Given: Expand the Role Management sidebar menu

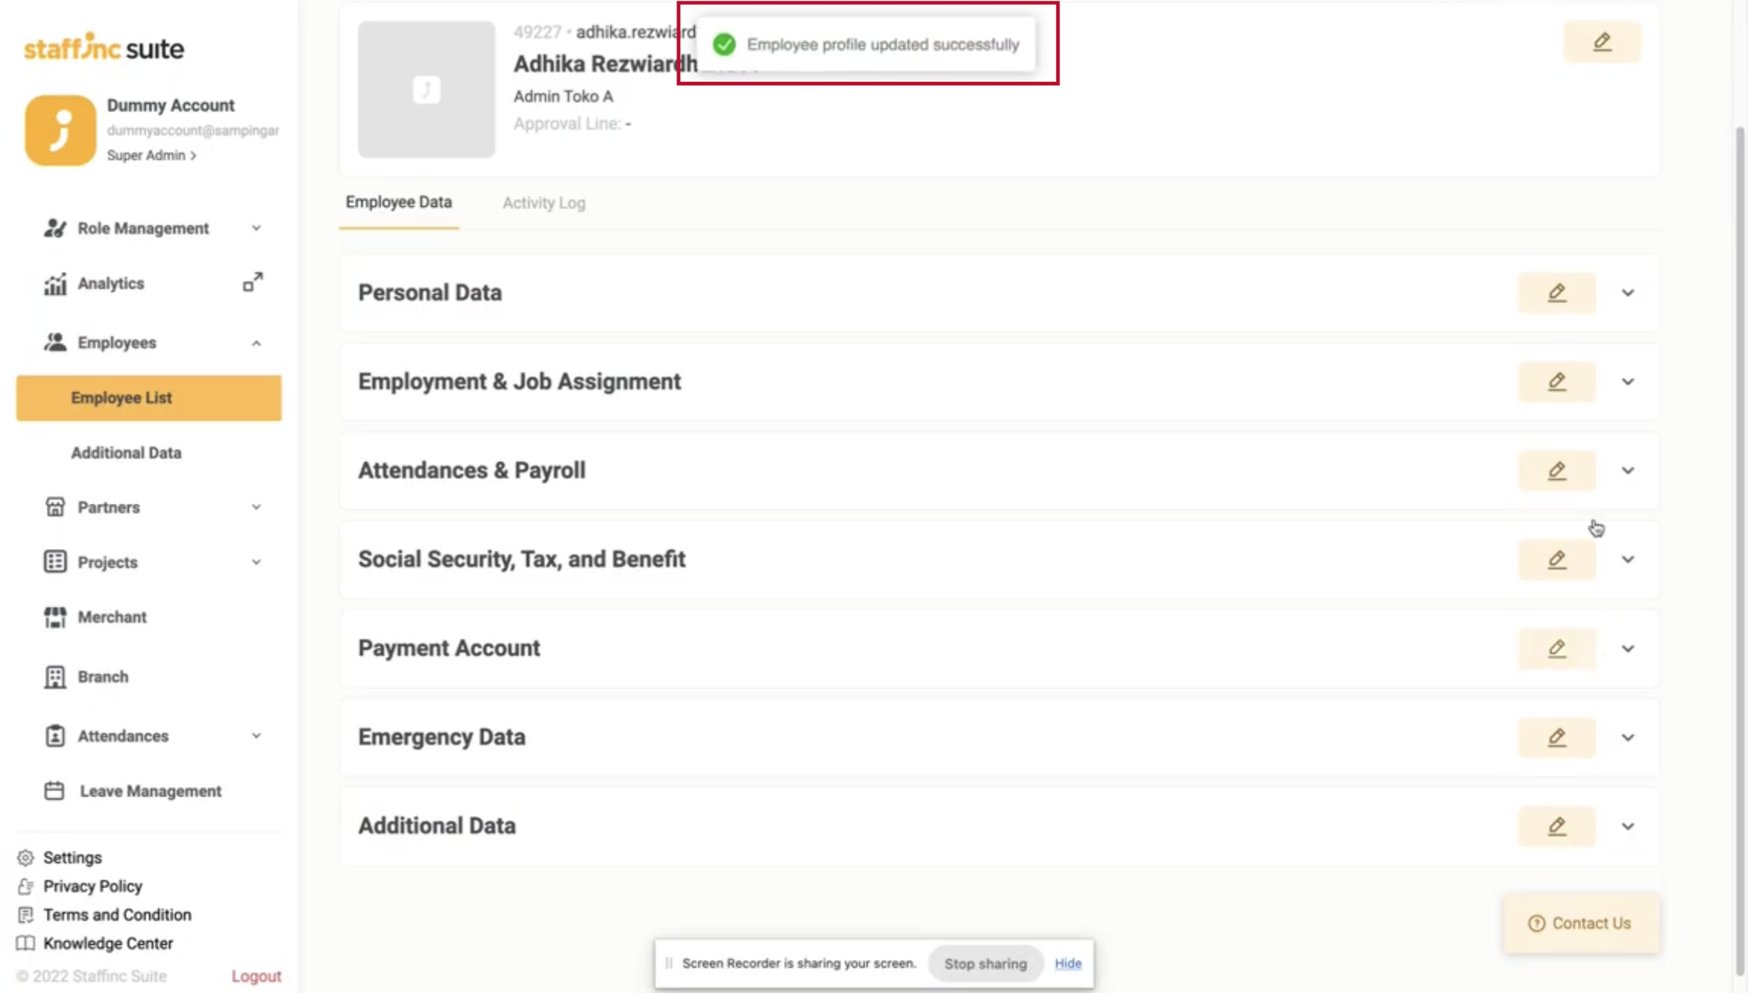Looking at the screenshot, I should (x=256, y=228).
